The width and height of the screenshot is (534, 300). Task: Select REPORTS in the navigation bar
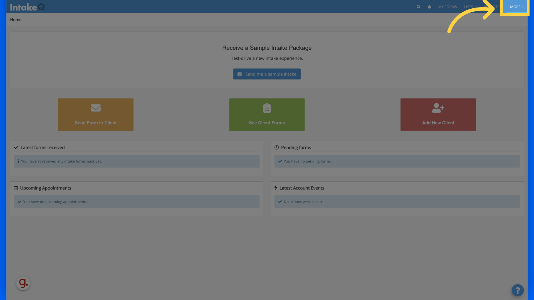pos(492,7)
